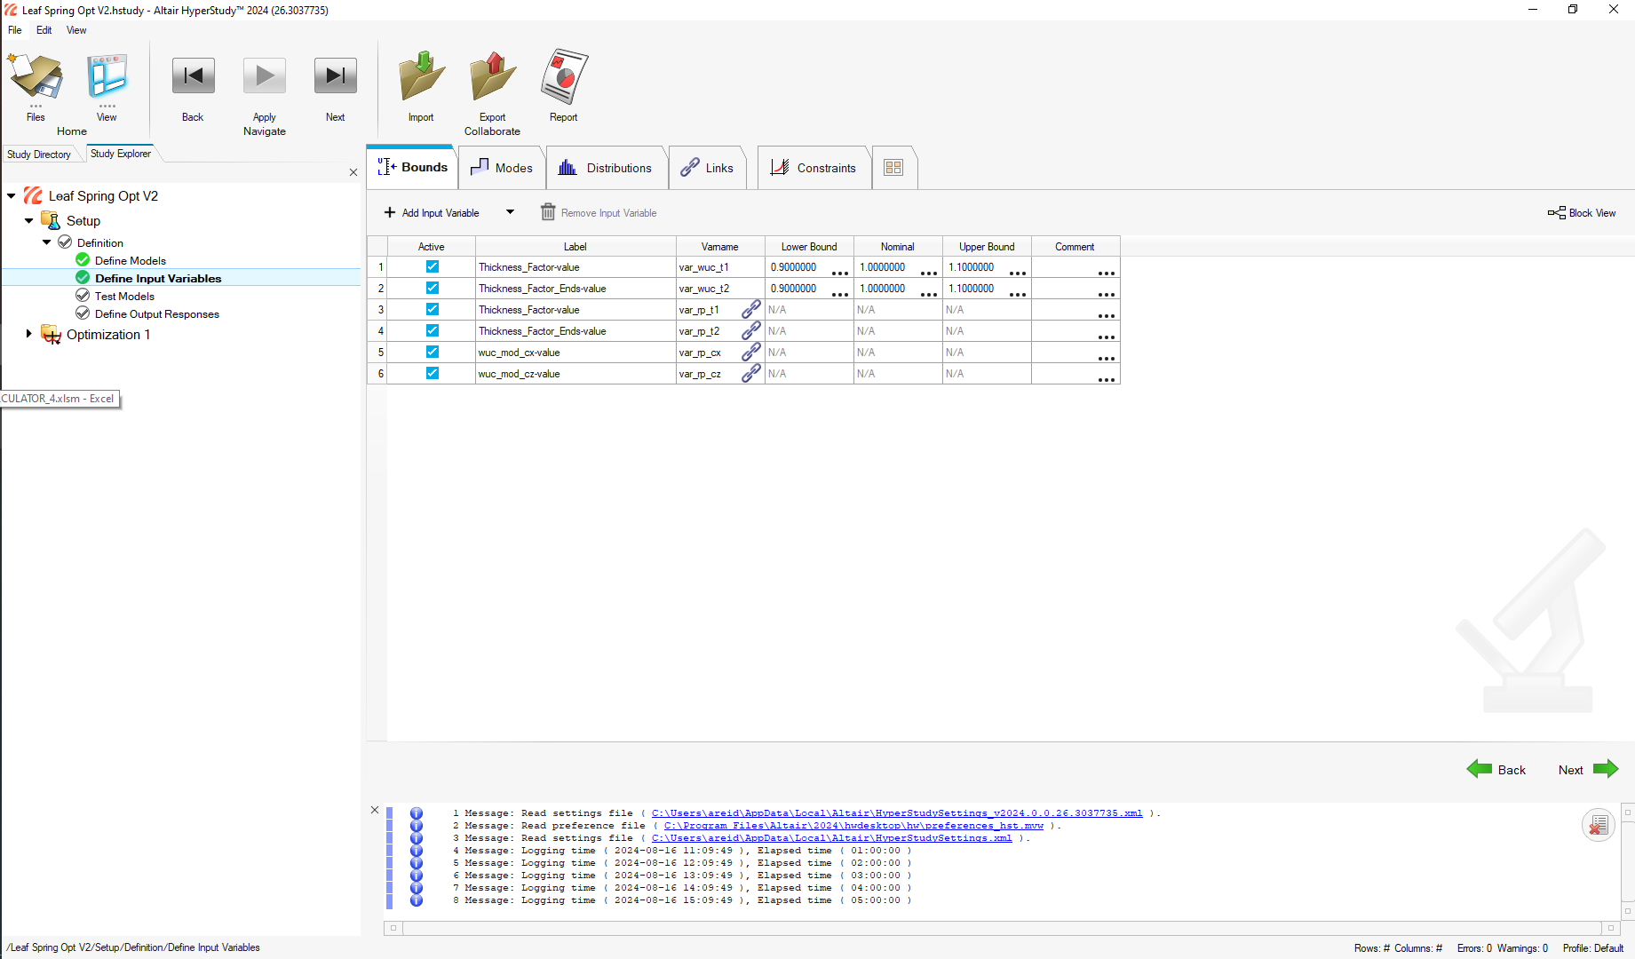This screenshot has width=1635, height=959.
Task: Uncheck Active for var_wuc_t1
Action: [x=432, y=266]
